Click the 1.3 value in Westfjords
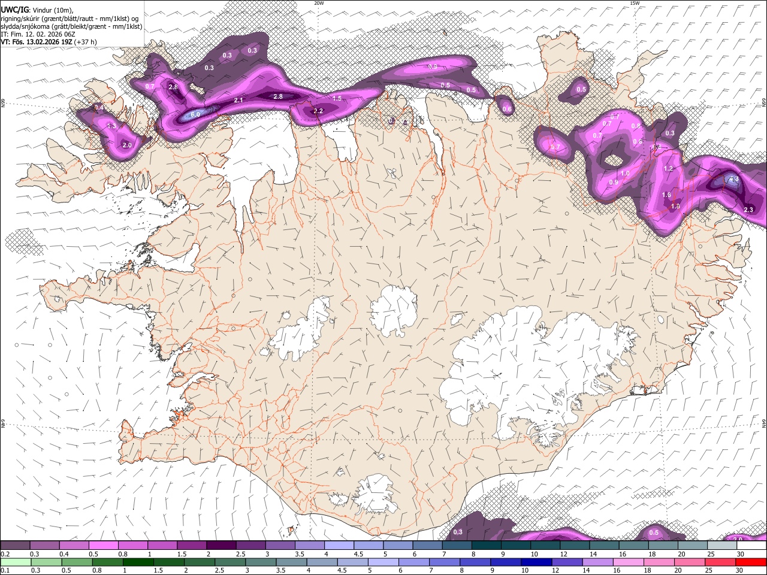 111,126
